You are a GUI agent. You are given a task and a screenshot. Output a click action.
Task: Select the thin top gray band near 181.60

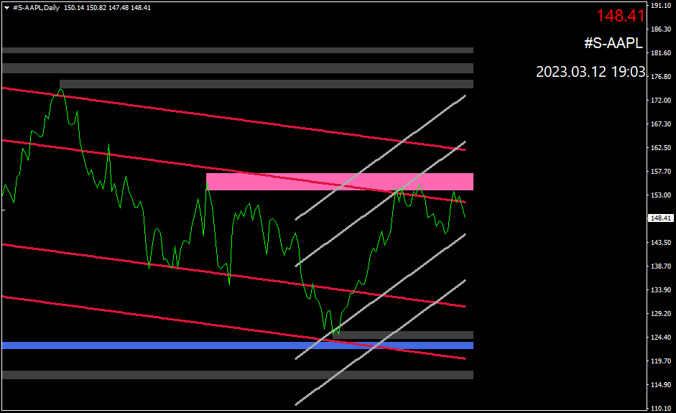[x=238, y=50]
